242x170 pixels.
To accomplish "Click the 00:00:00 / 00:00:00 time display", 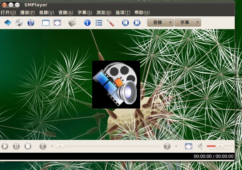I will pos(214,156).
